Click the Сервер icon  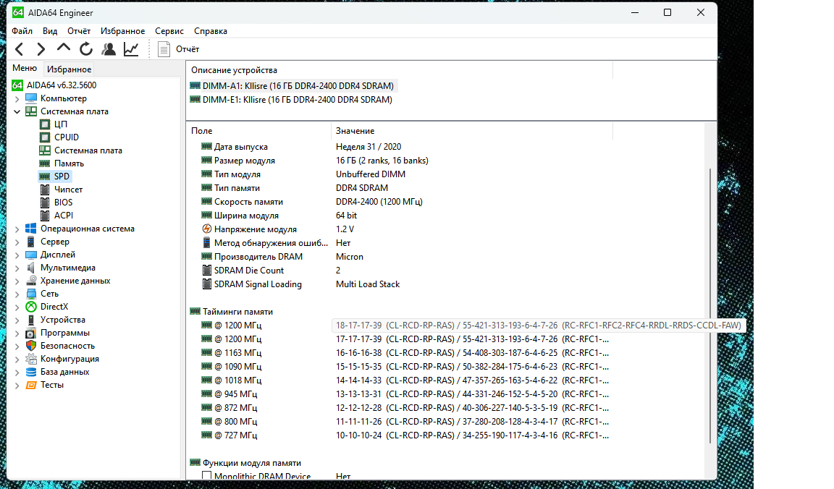coord(31,242)
